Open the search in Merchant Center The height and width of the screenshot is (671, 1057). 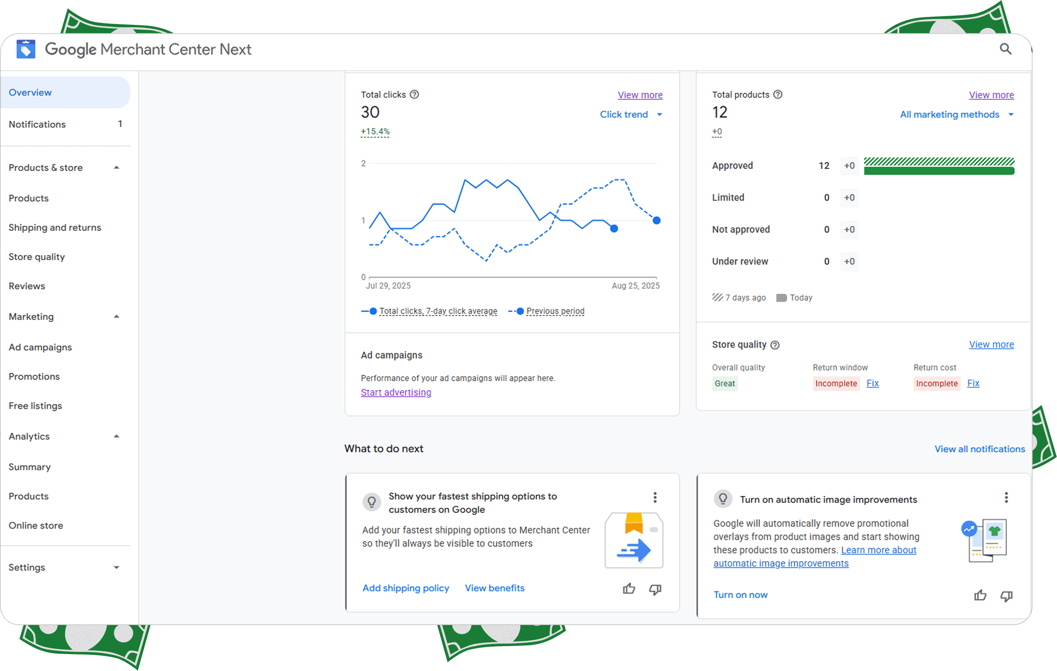click(x=1005, y=49)
